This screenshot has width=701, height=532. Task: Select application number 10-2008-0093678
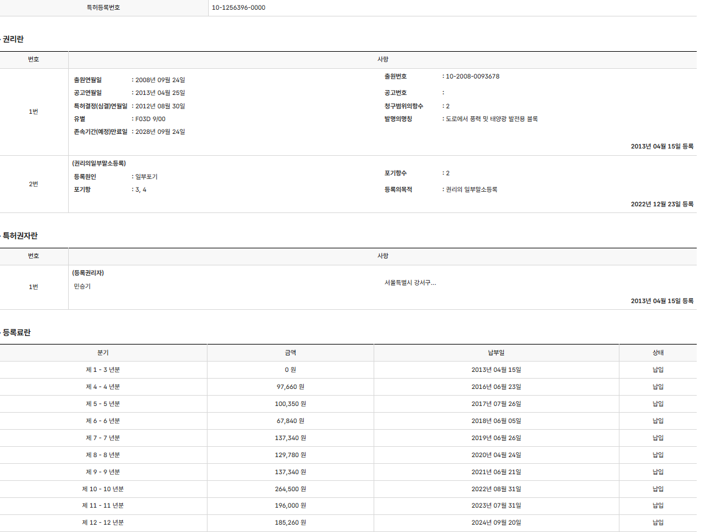[x=472, y=77]
